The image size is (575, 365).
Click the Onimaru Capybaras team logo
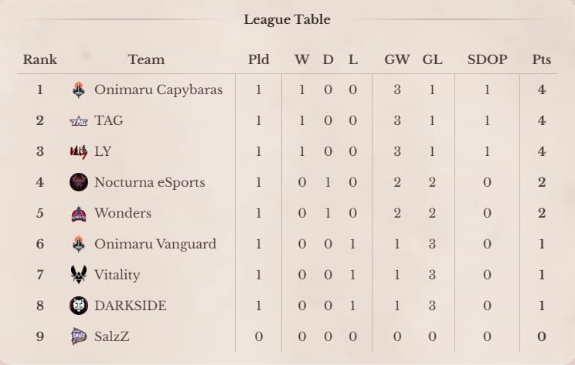79,90
